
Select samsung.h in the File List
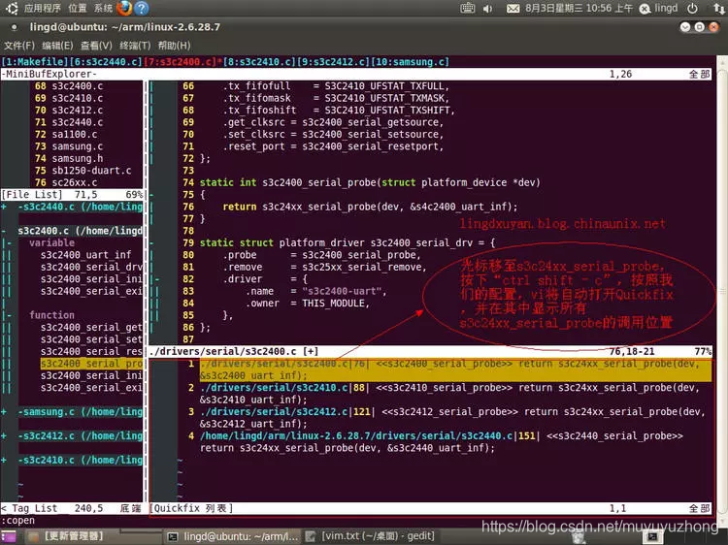click(78, 159)
